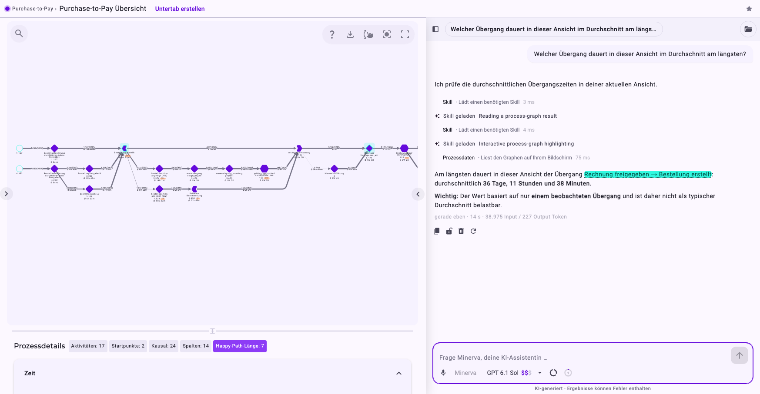760x394 pixels.
Task: Click into the Frage Minerva input field
Action: pos(583,358)
